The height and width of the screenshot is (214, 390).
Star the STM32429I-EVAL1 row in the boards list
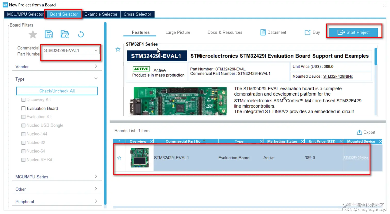(119, 158)
